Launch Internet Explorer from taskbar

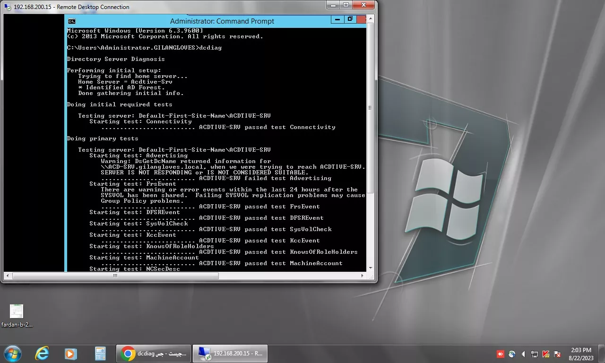[x=42, y=354]
